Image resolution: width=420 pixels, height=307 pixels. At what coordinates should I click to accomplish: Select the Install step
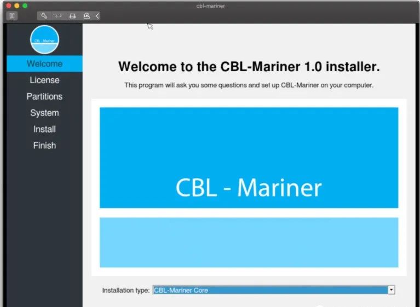(44, 129)
